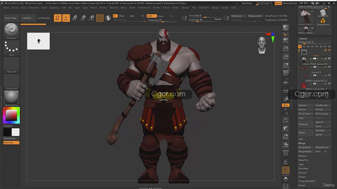Click the camera head orientation icon
337x189 pixels.
pos(262,45)
